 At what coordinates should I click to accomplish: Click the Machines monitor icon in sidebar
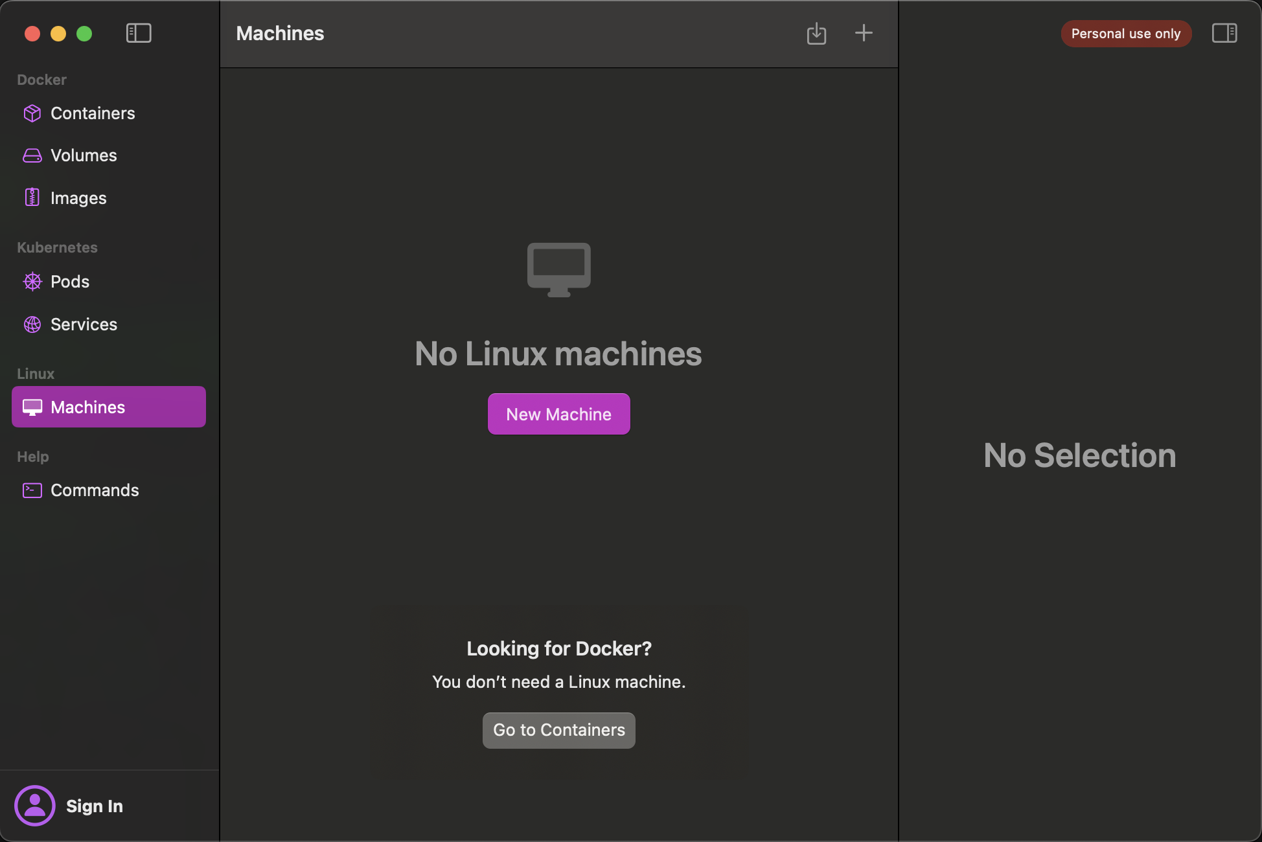pos(32,407)
